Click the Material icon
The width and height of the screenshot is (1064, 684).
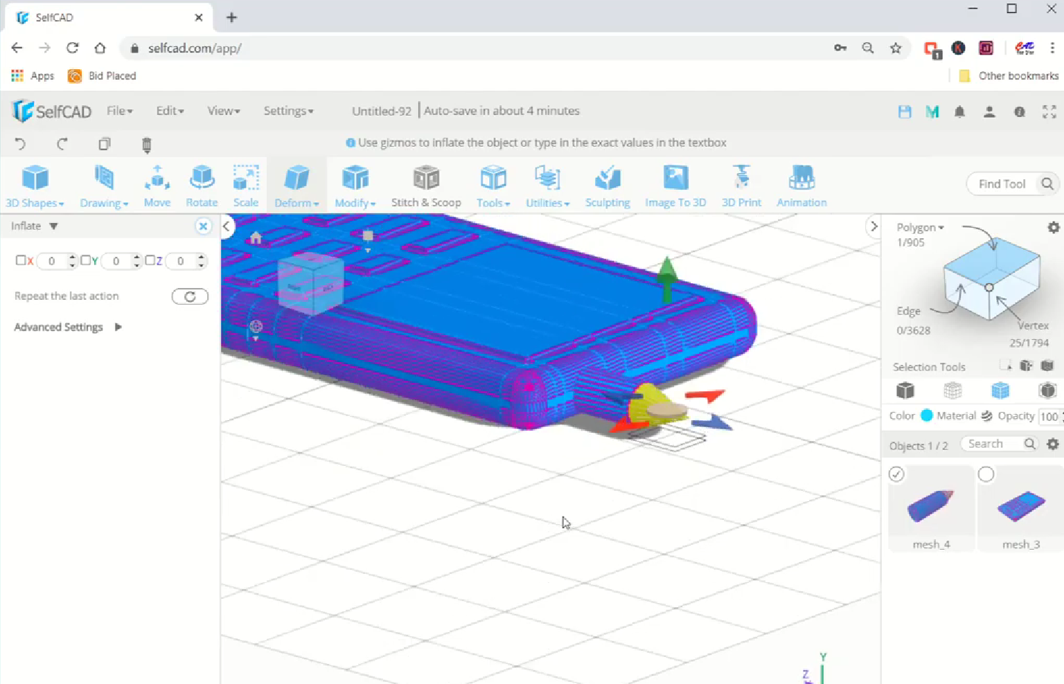tap(986, 415)
